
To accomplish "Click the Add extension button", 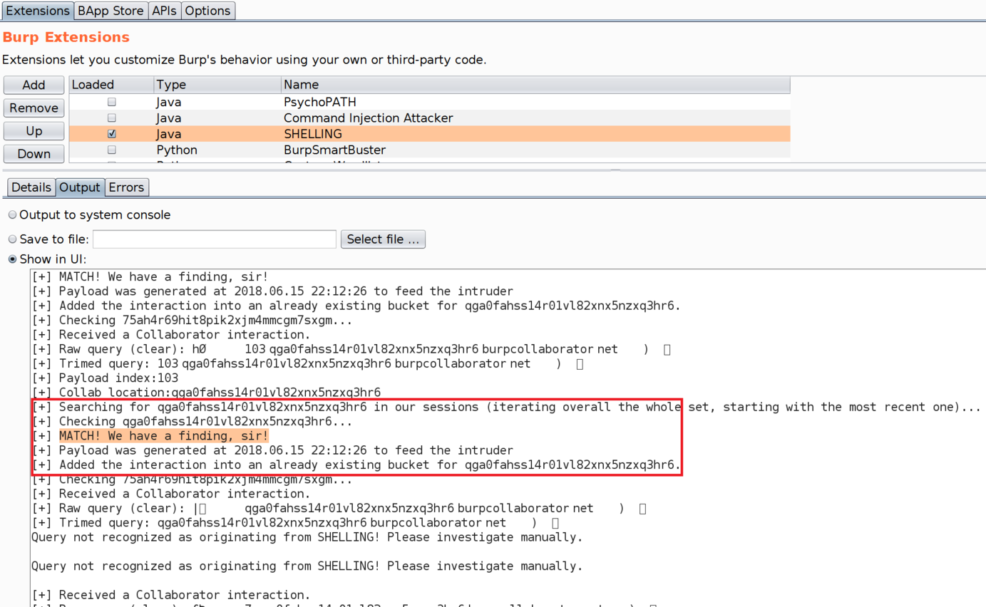I will 34,85.
